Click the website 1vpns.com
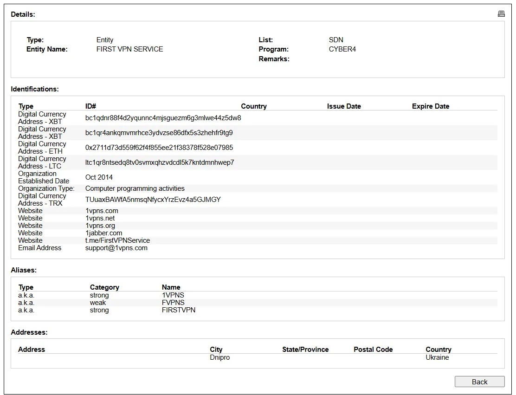The width and height of the screenshot is (516, 395). 102,211
